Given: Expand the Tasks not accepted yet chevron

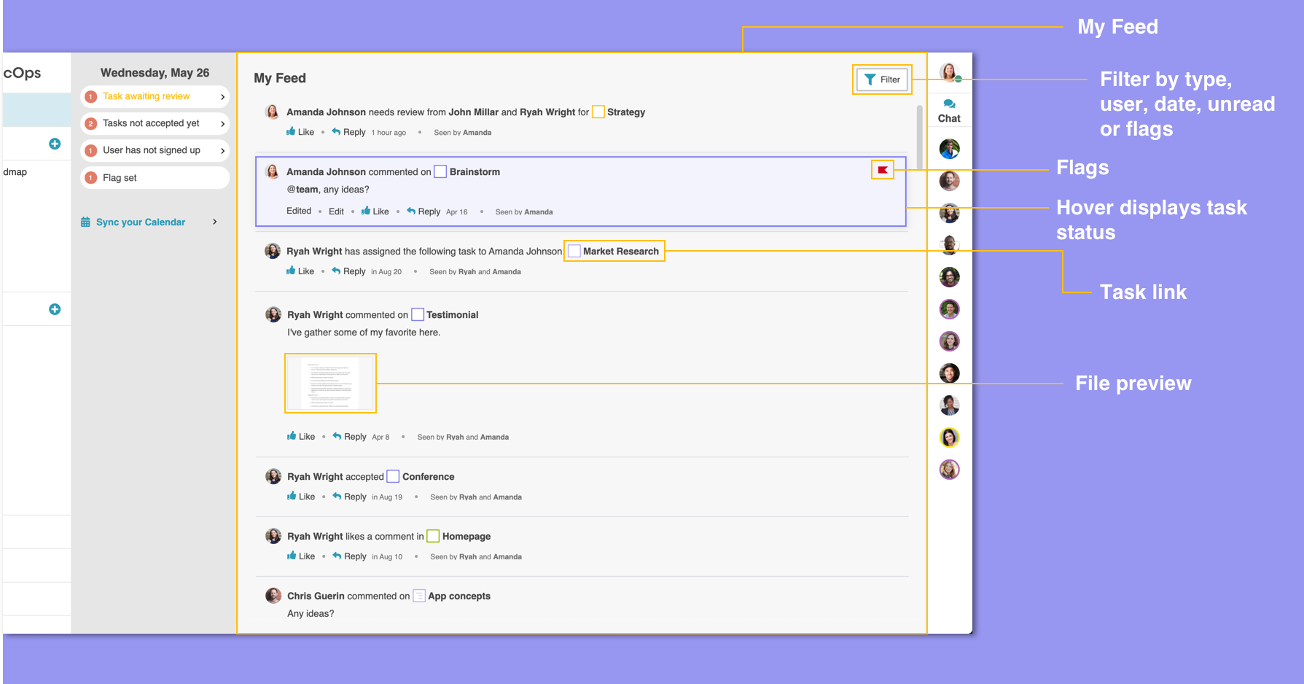Looking at the screenshot, I should [x=222, y=124].
